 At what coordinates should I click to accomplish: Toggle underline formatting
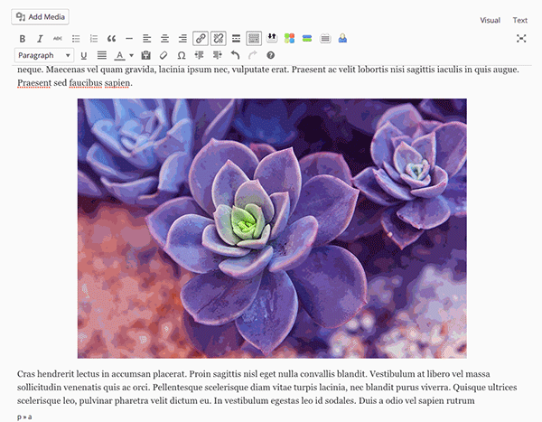[x=84, y=56]
